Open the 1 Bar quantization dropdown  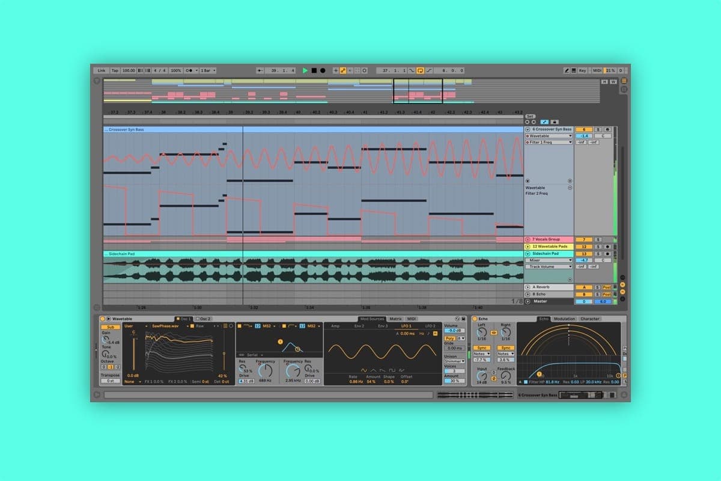tap(208, 70)
